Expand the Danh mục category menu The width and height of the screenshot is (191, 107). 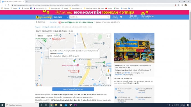[41, 22]
